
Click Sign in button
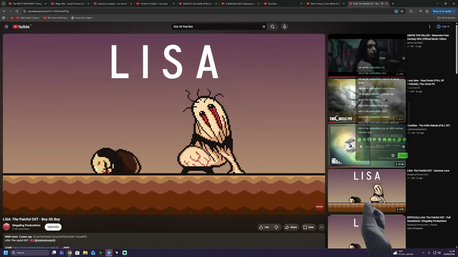(x=443, y=26)
